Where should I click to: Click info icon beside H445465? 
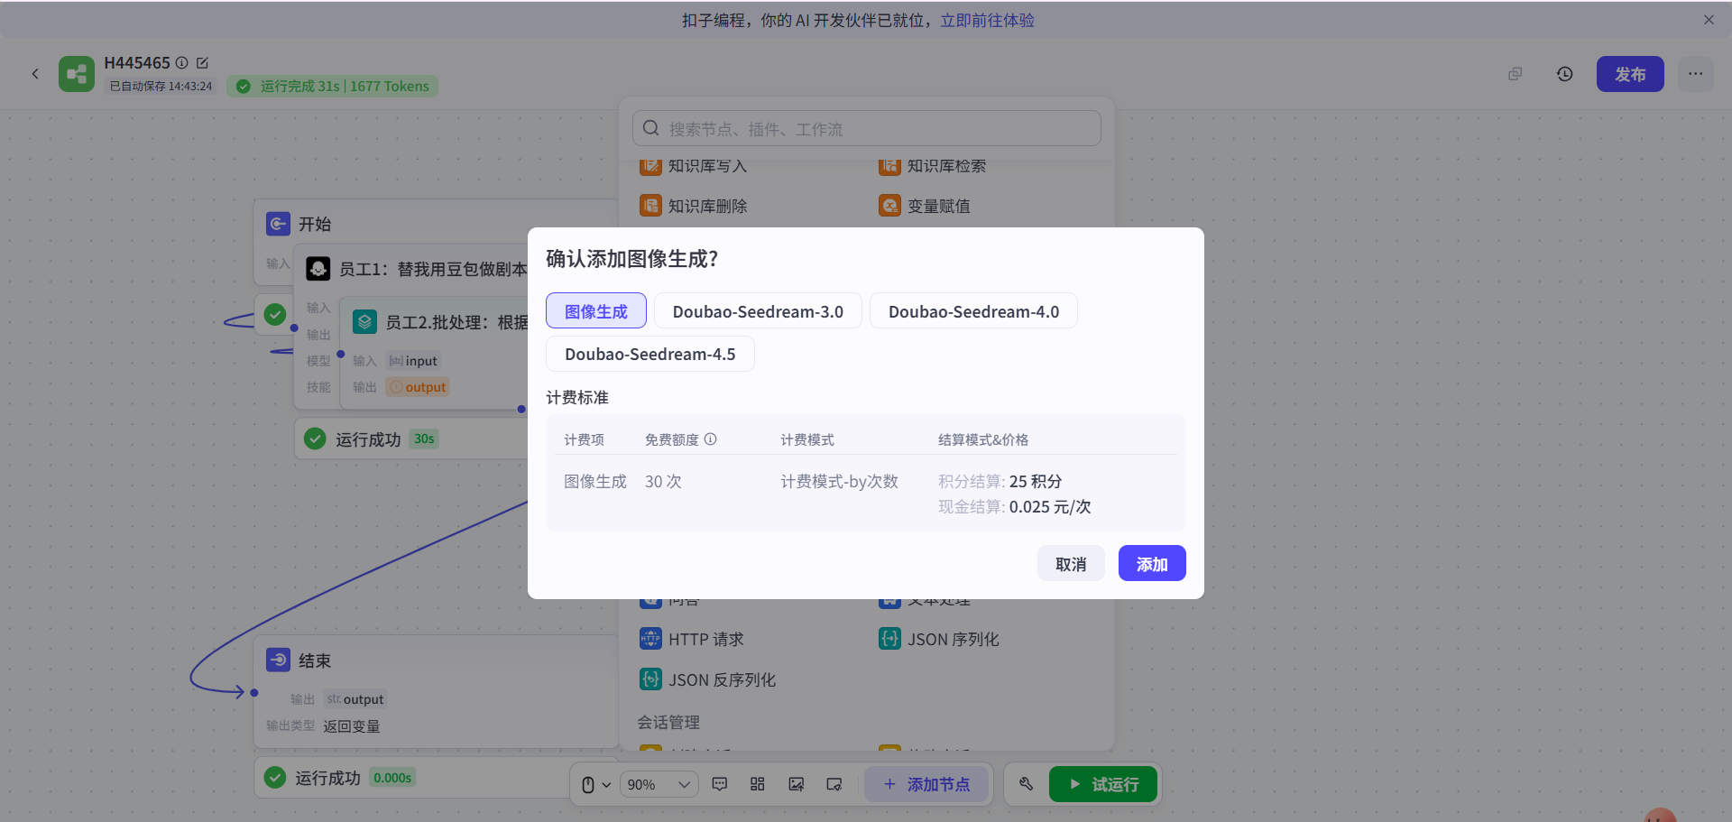(x=181, y=62)
